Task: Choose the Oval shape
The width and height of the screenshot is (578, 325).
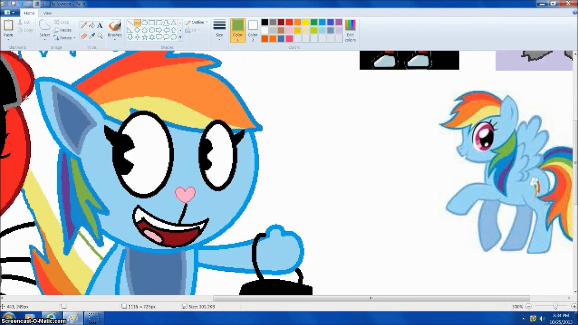Action: (144, 23)
